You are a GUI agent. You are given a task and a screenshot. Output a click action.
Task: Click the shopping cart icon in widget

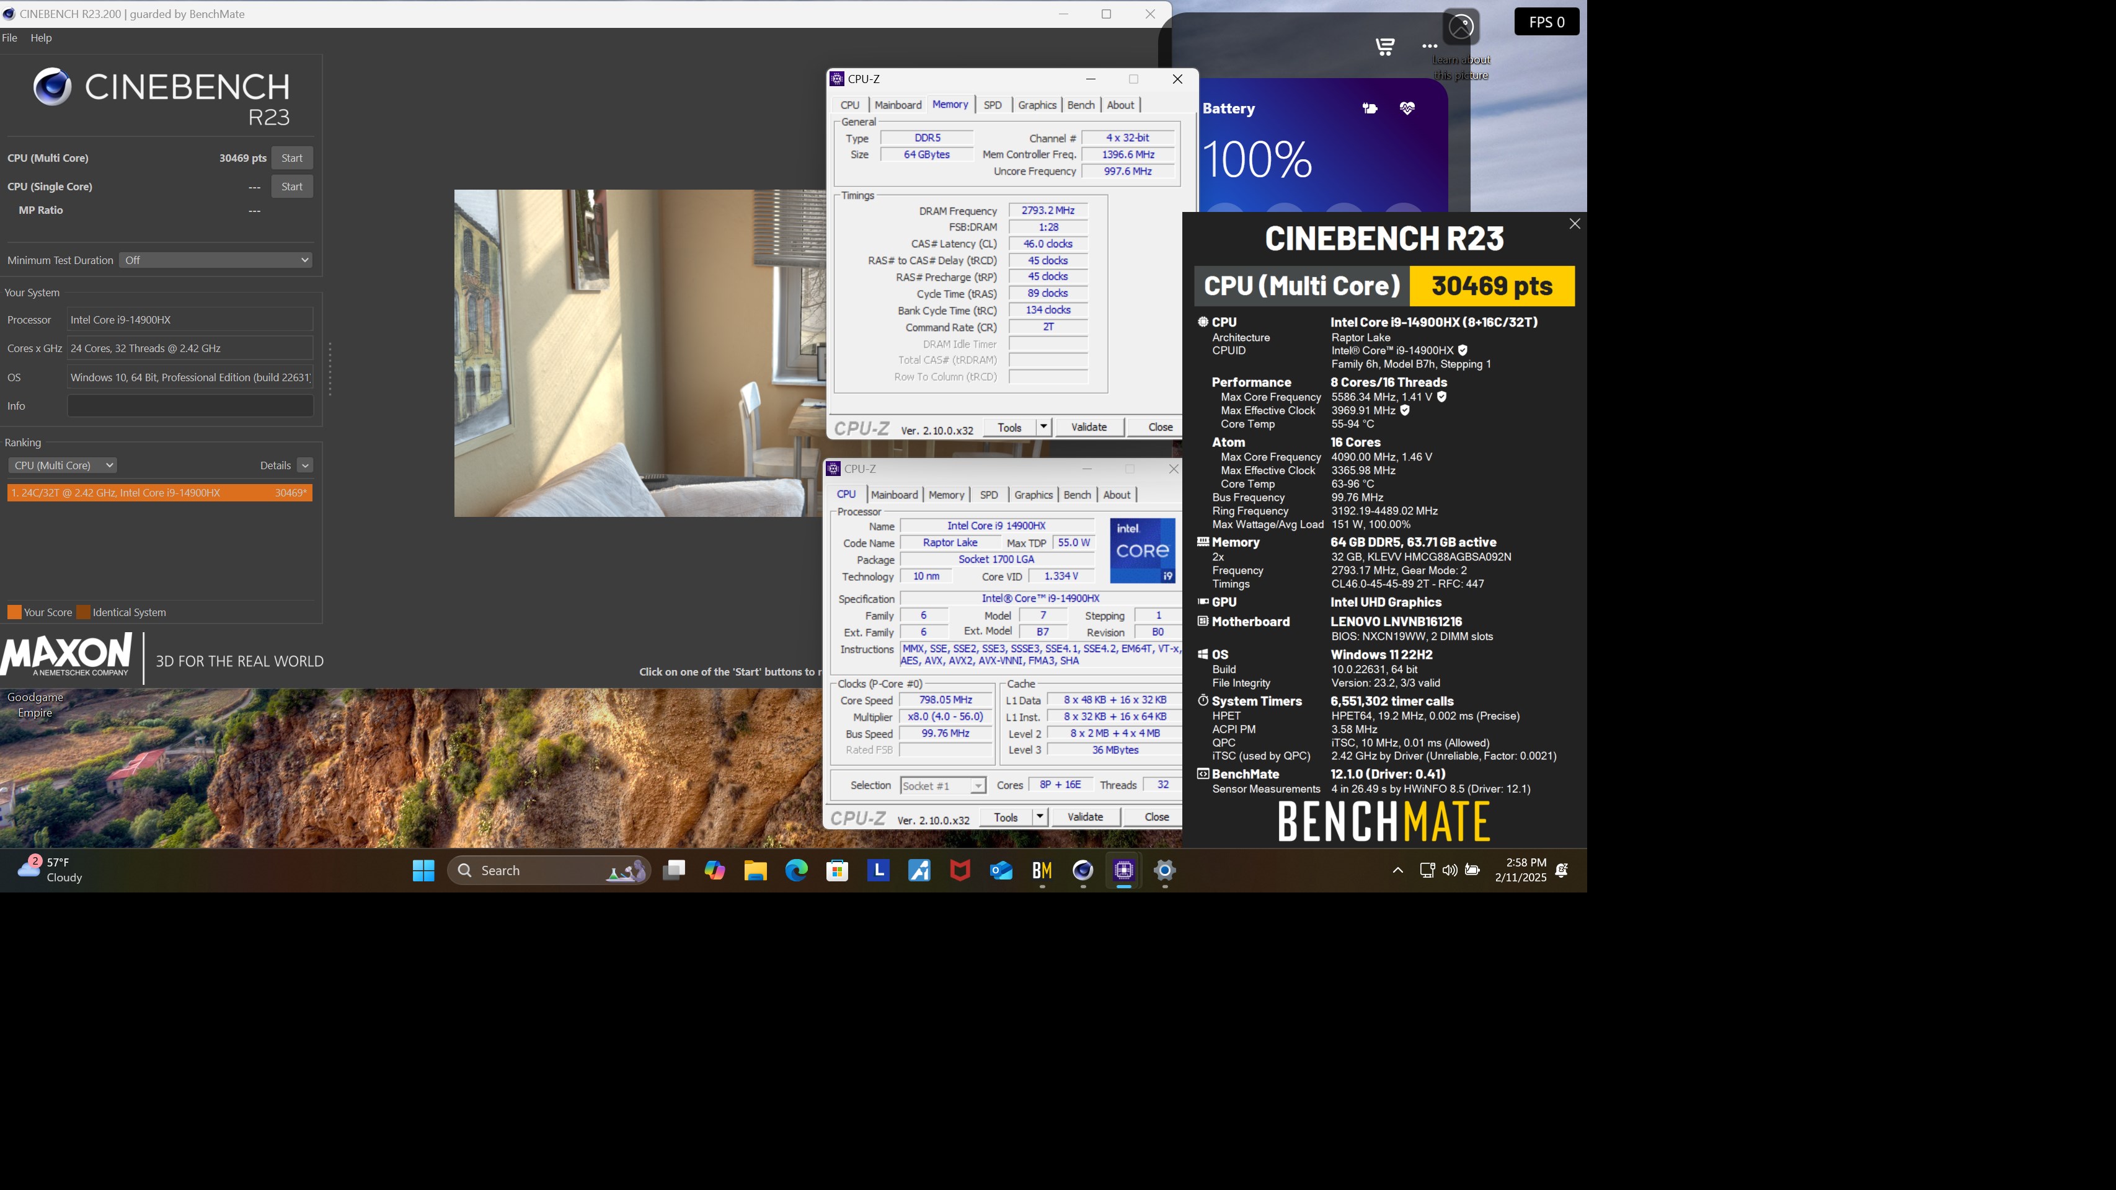[1385, 47]
